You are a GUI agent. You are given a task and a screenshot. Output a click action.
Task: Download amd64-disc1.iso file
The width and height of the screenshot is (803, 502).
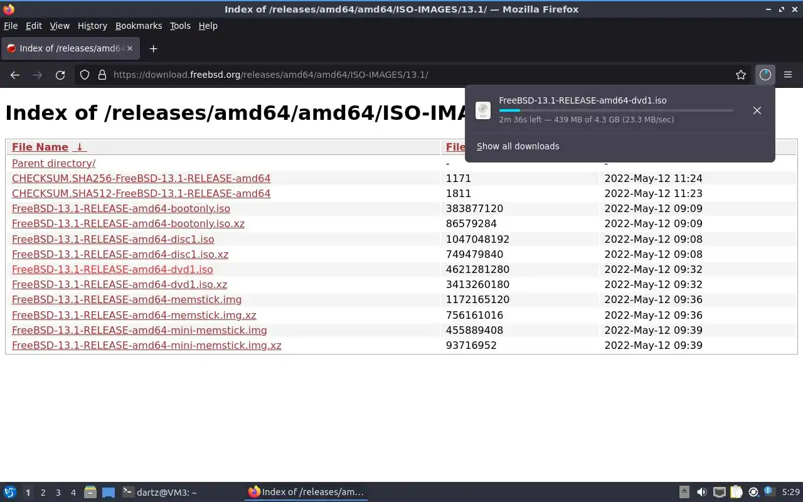(113, 239)
